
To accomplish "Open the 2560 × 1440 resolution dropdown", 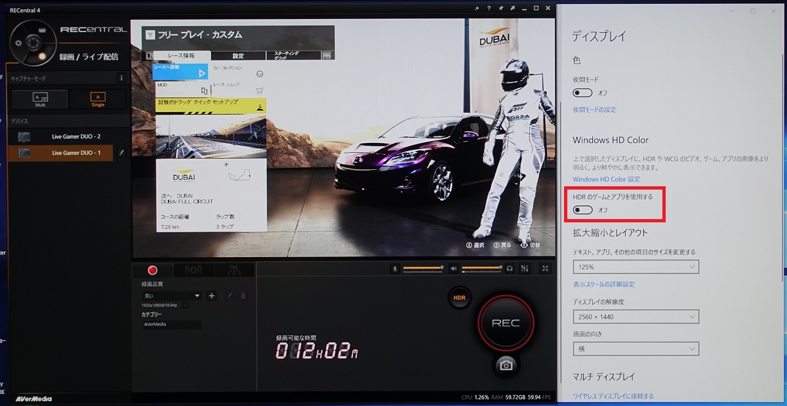I will [x=636, y=317].
